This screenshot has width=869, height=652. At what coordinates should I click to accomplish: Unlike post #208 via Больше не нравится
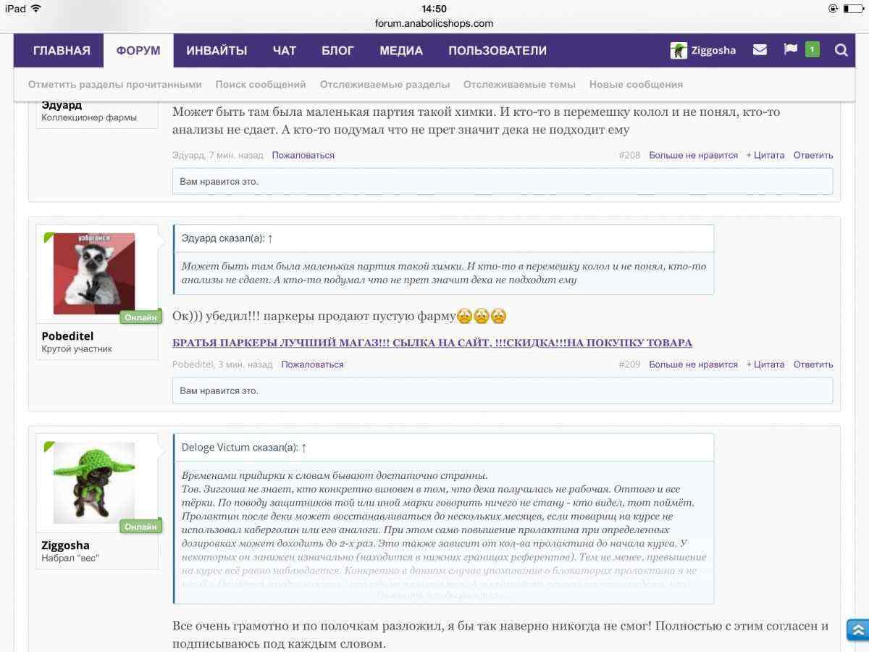pos(693,155)
